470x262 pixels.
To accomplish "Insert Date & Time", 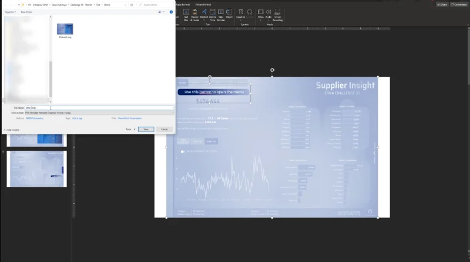I will click(213, 15).
